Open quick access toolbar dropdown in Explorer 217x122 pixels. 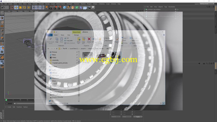56,32
